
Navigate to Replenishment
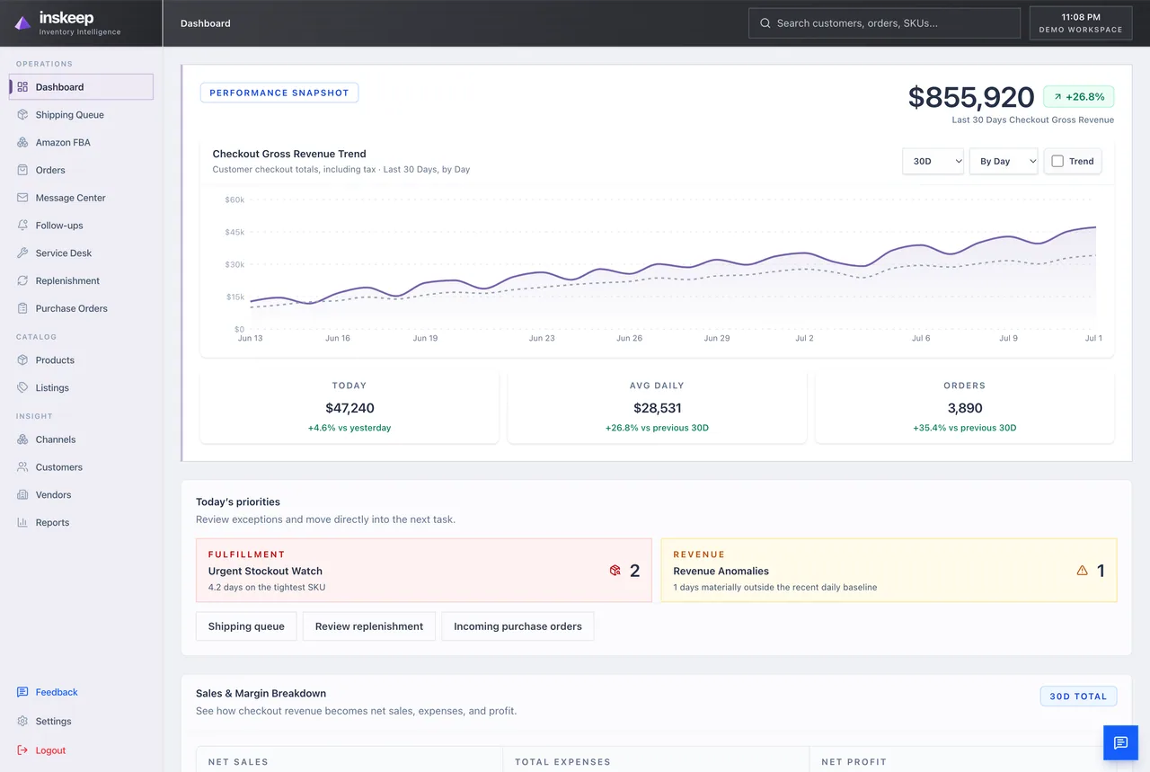(81, 280)
